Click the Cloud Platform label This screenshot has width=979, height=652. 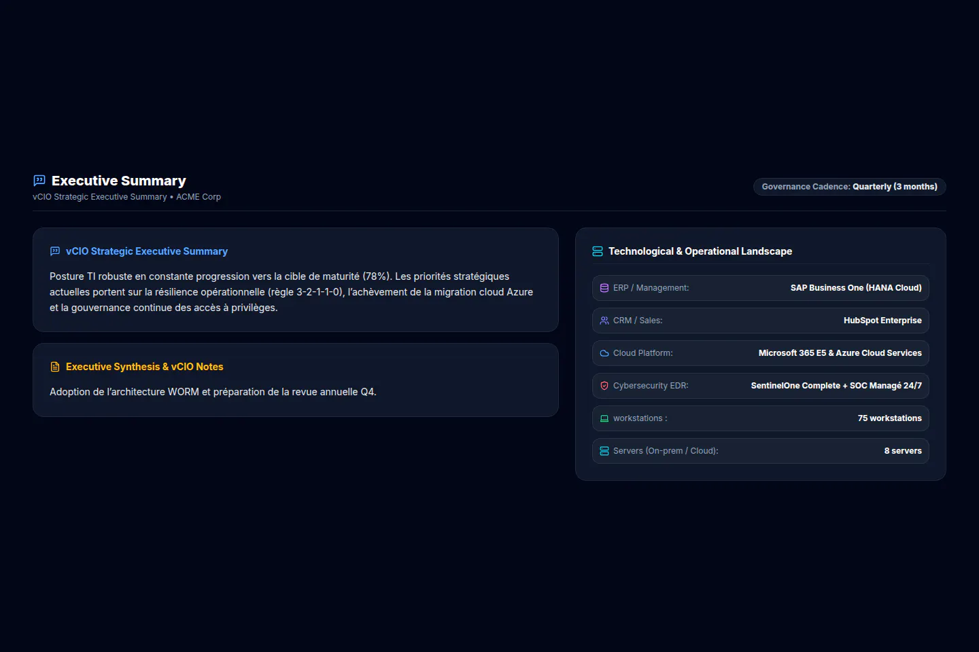pos(643,353)
